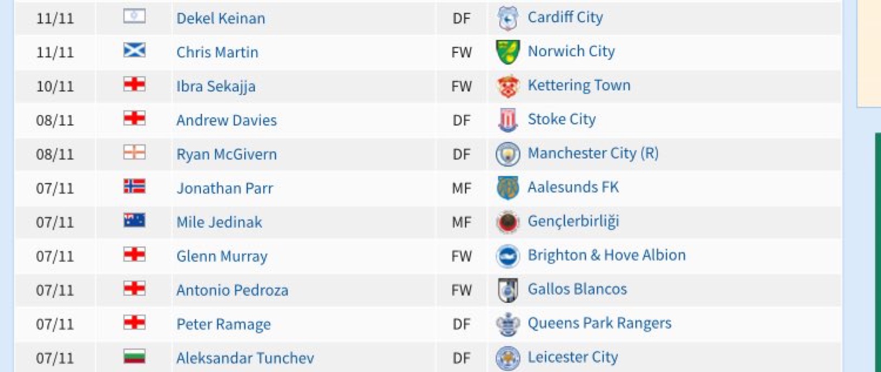Click the Kettering Town club crest

[507, 86]
